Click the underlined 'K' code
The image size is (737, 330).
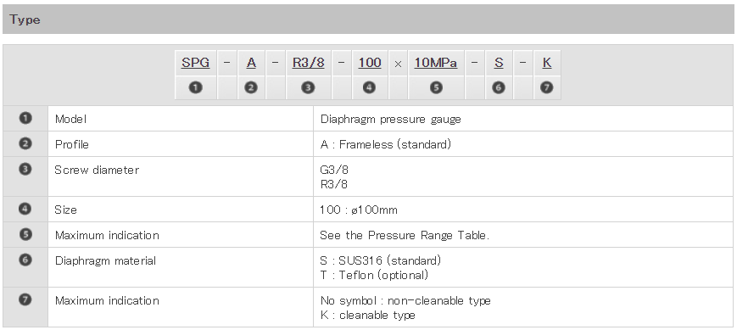(547, 63)
